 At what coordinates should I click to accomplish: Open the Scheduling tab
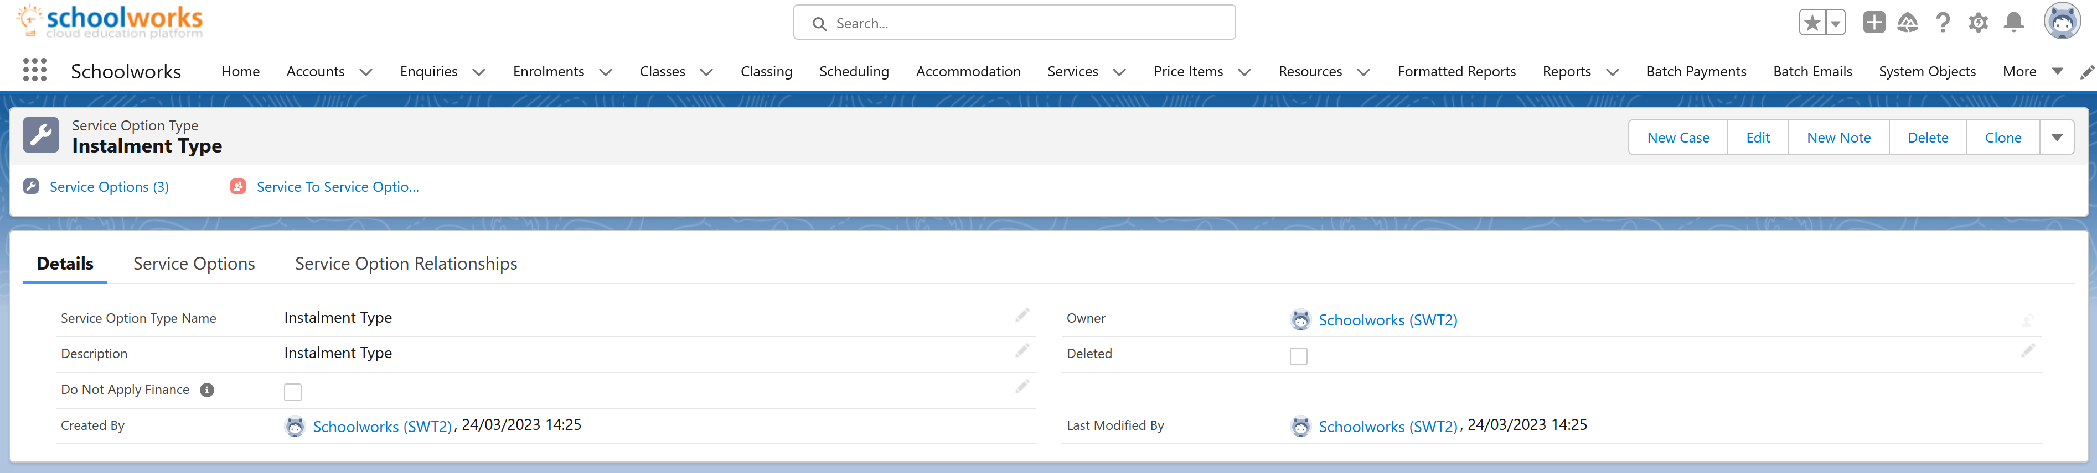(x=854, y=71)
